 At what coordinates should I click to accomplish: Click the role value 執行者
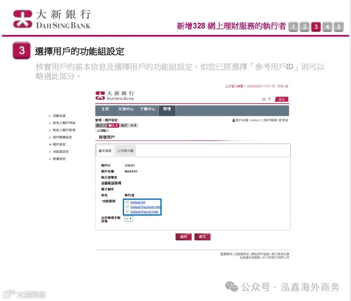[129, 195]
